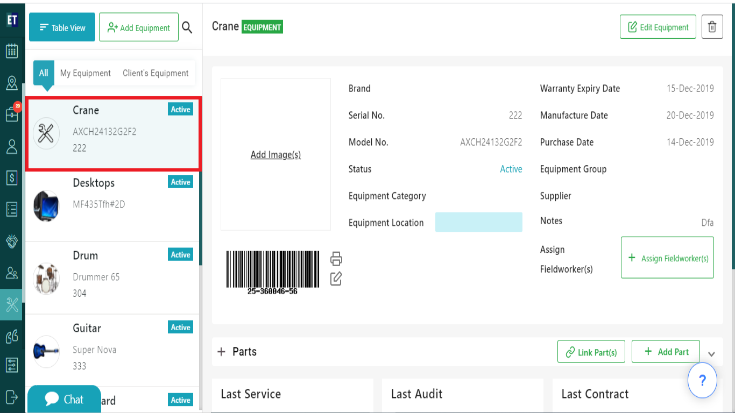This screenshot has width=735, height=413.
Task: Click the Drum kit thumbnail
Action: [x=46, y=279]
